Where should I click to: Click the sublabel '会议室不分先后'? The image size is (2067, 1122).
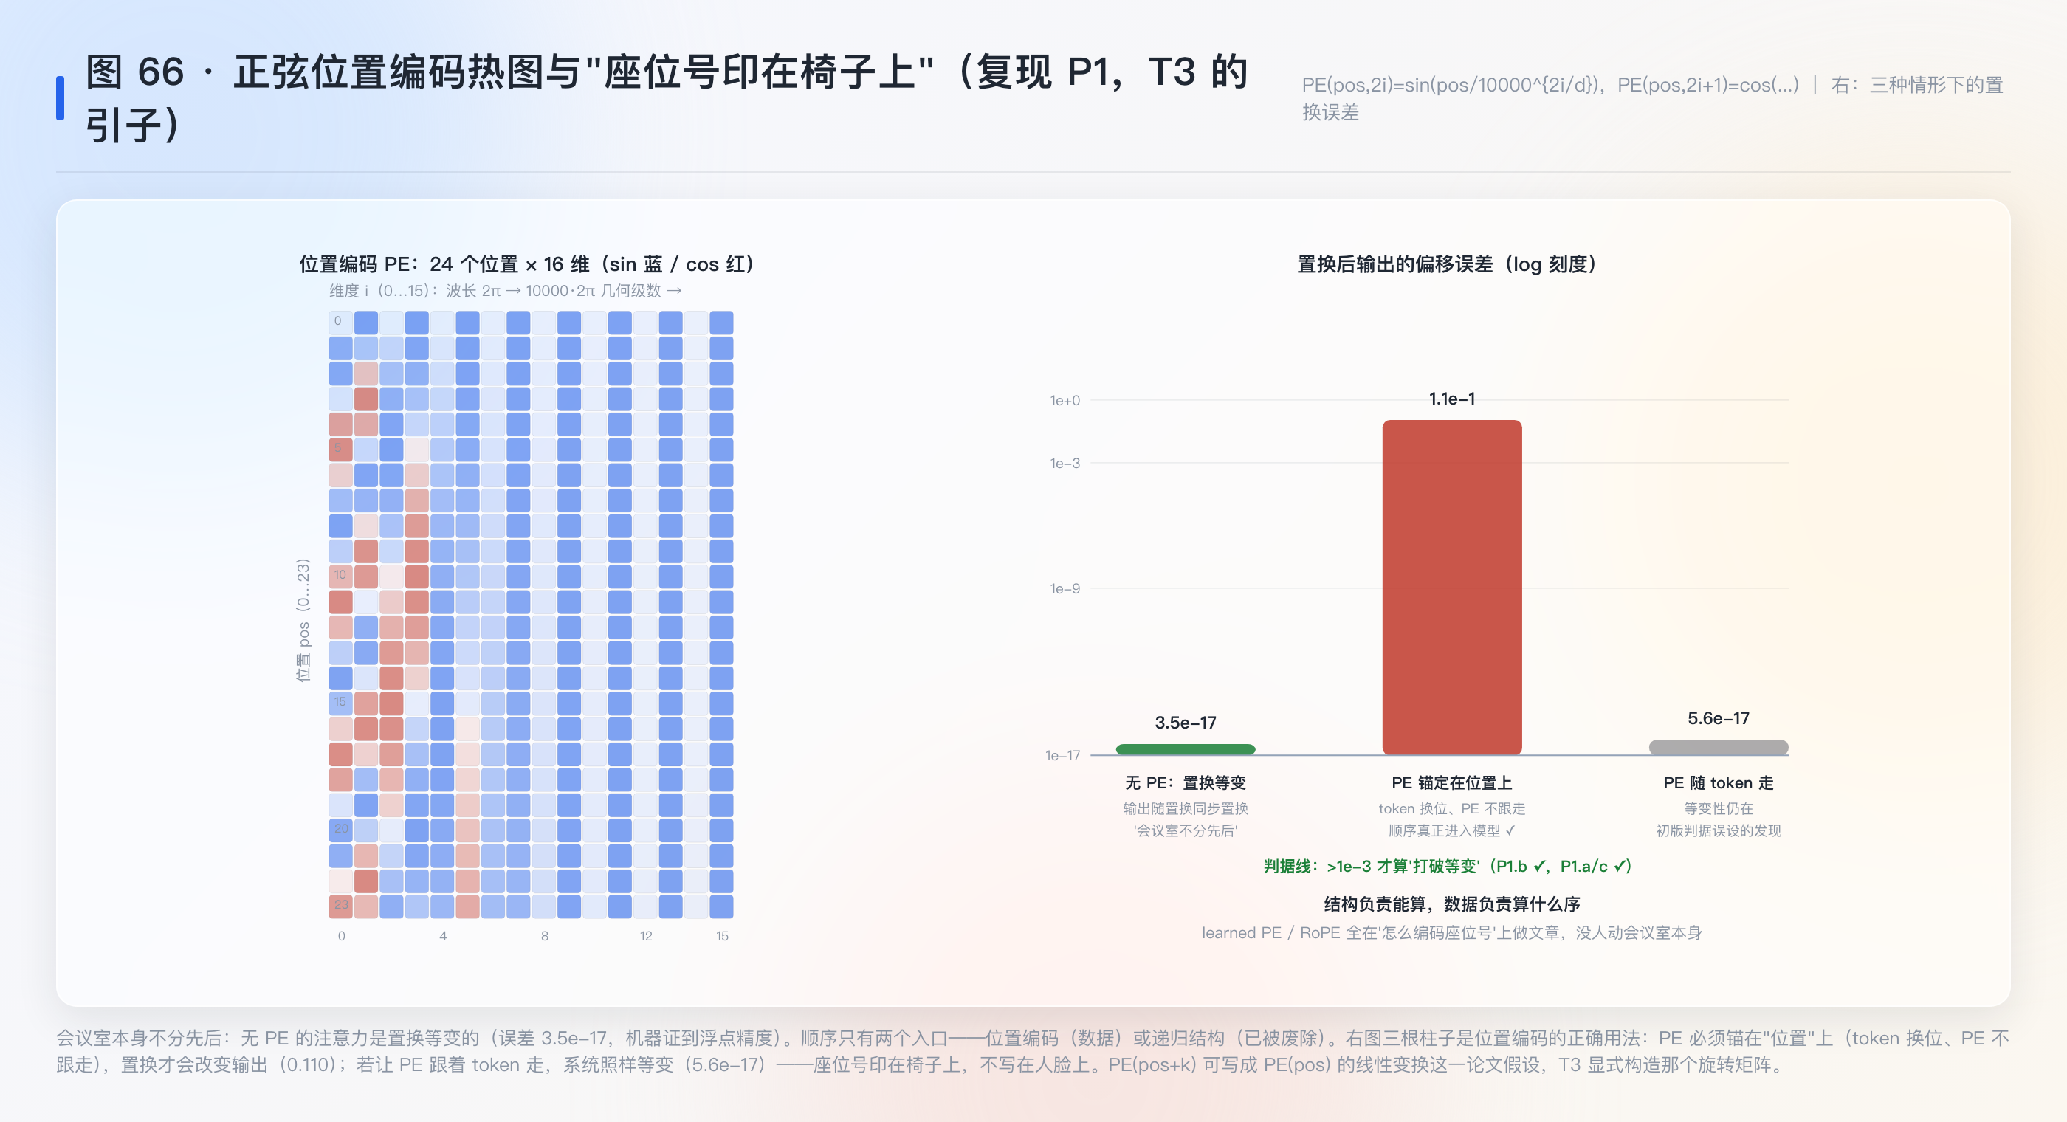(x=1185, y=830)
